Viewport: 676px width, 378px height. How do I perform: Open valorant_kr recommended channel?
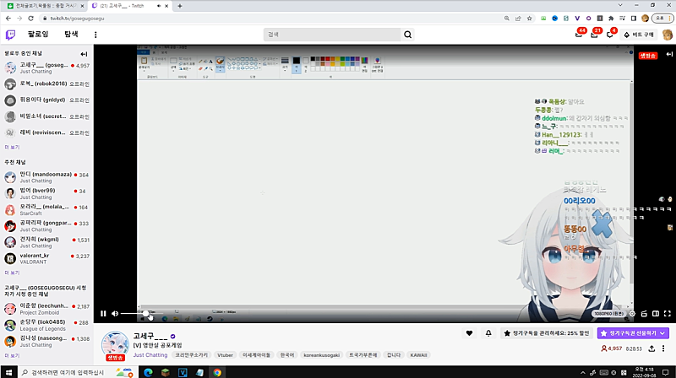tap(46, 258)
